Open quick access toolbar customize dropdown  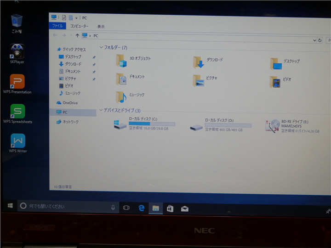pyautogui.click(x=76, y=18)
